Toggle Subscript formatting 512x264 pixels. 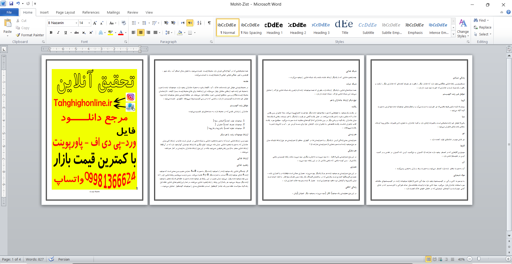point(84,33)
